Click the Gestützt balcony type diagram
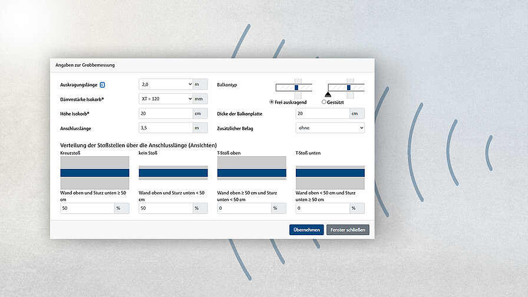This screenshot has height=297, width=528. click(x=345, y=88)
